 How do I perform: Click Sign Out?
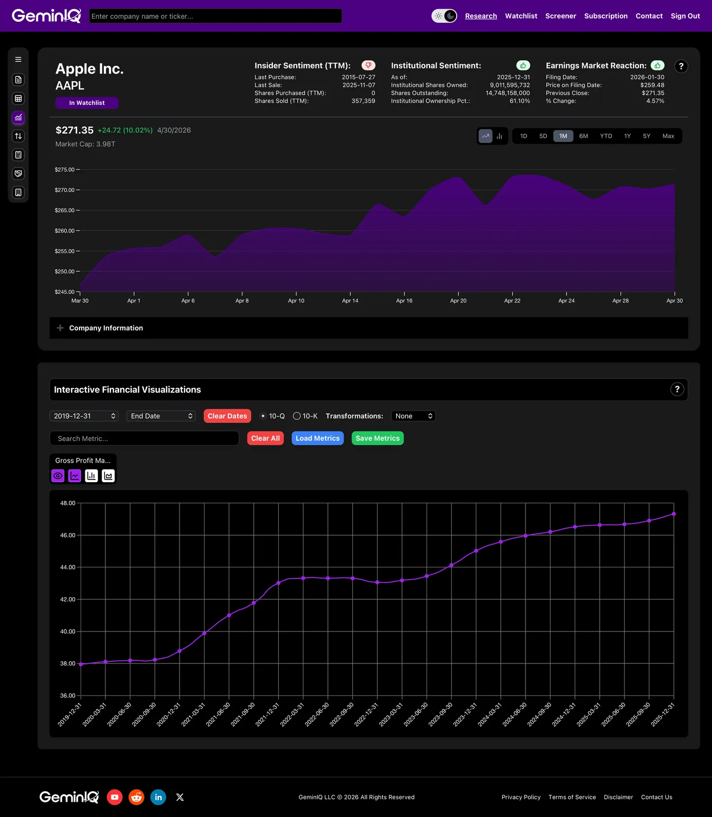[685, 16]
